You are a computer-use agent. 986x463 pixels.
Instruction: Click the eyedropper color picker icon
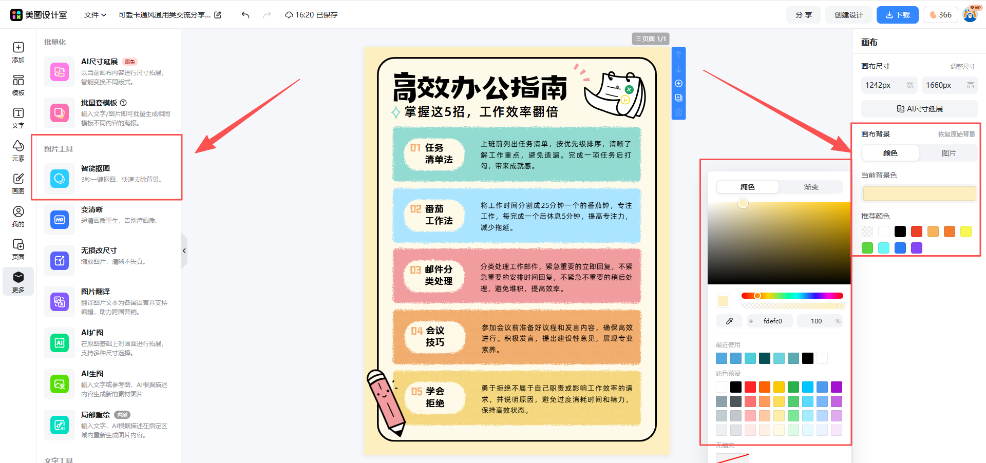(729, 321)
